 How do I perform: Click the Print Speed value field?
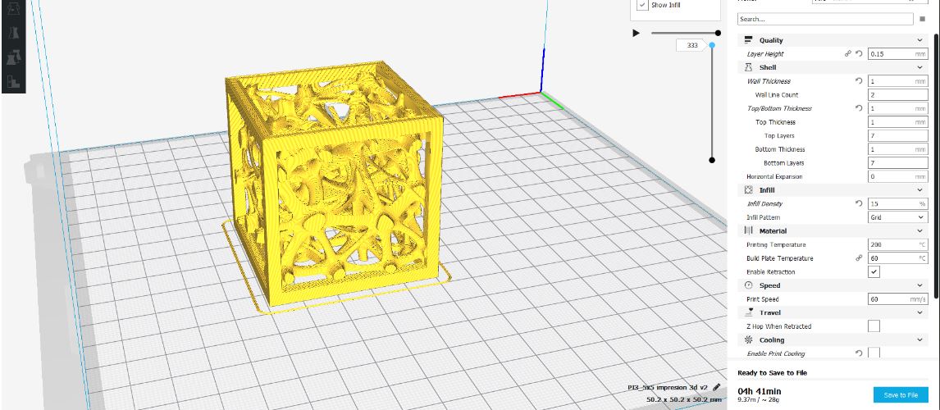tap(897, 298)
